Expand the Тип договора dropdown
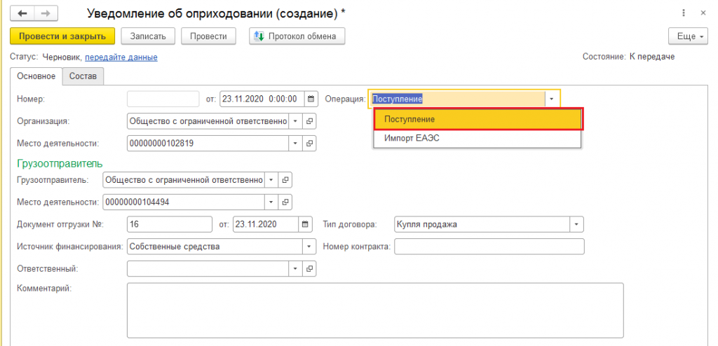Image resolution: width=718 pixels, height=346 pixels. [x=576, y=225]
